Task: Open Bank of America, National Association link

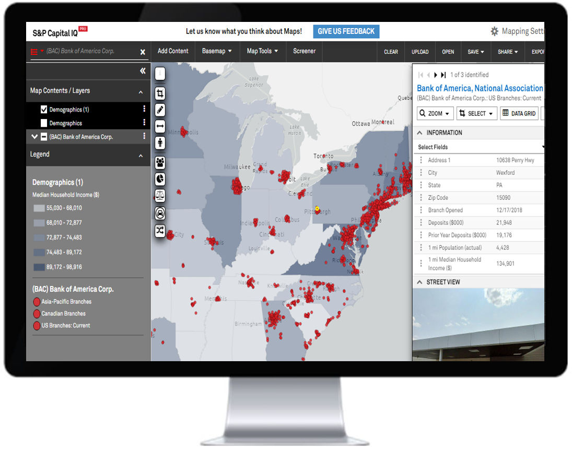Action: (480, 88)
